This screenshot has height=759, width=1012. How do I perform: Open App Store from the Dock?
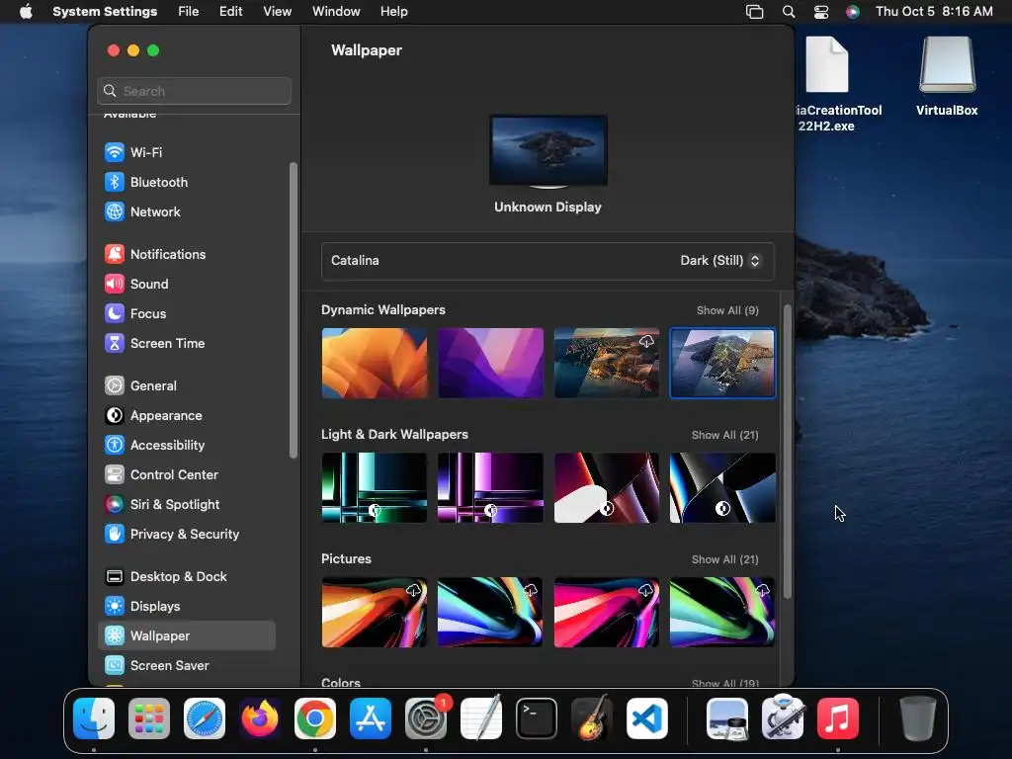371,718
